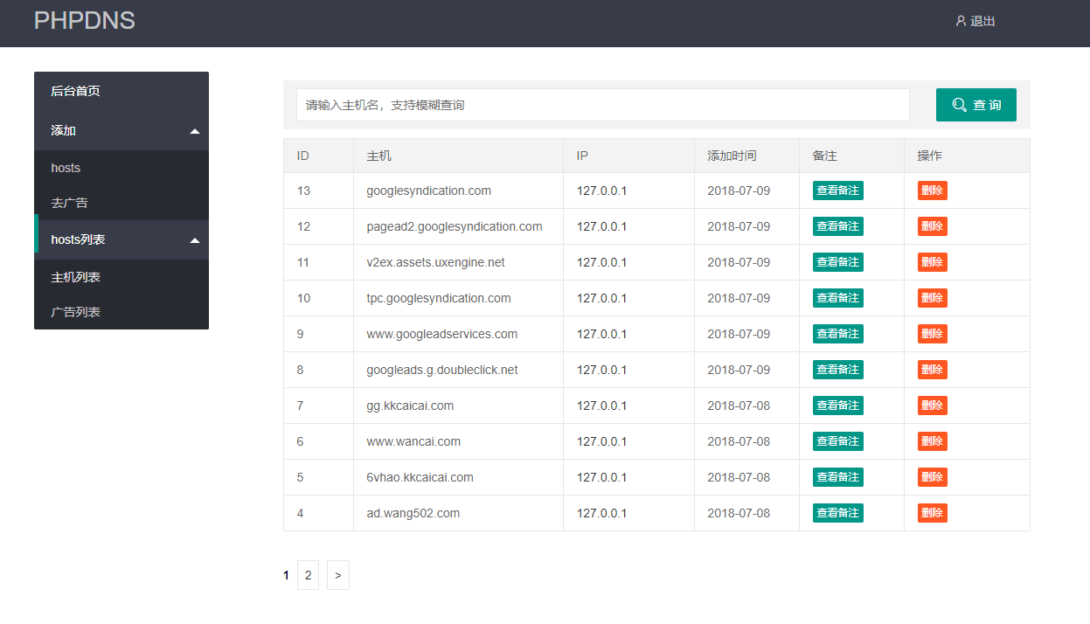Delete ad.wang502.com entry
The width and height of the screenshot is (1090, 624).
(932, 513)
